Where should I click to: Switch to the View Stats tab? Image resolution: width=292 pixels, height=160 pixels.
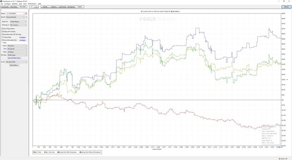pos(23,7)
